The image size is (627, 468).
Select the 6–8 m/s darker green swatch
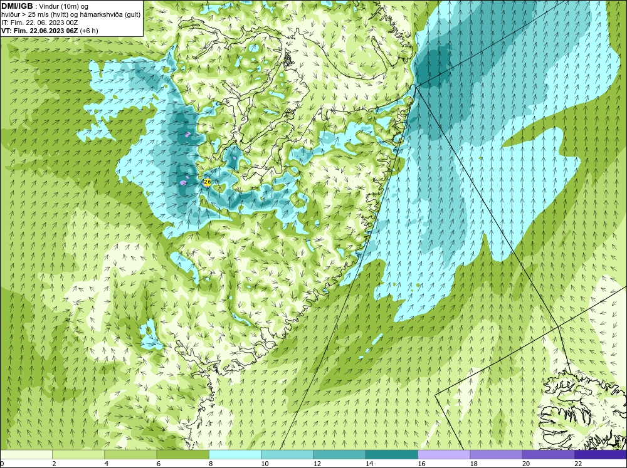tap(182, 455)
